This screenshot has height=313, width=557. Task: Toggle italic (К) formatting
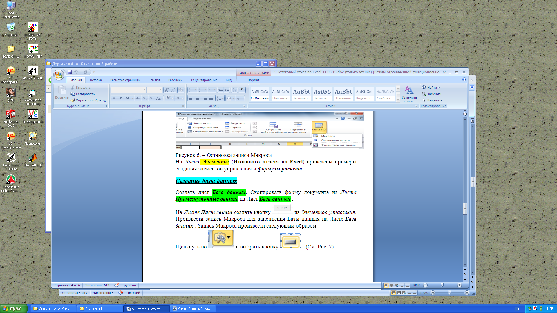[x=121, y=98]
